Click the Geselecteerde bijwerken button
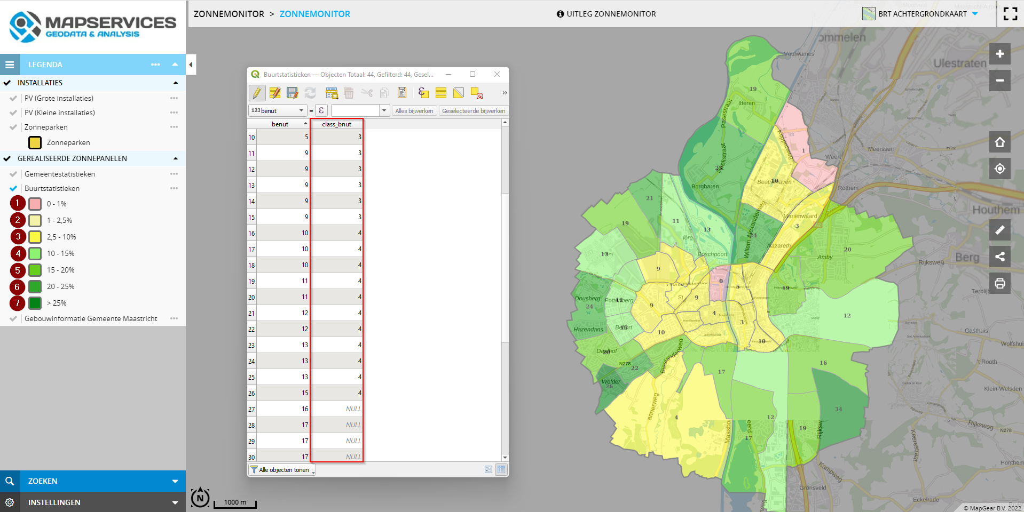The image size is (1024, 512). 474,110
